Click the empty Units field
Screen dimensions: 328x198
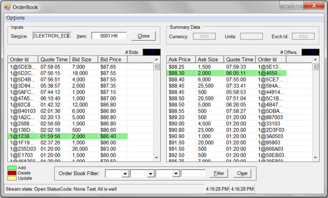point(251,37)
